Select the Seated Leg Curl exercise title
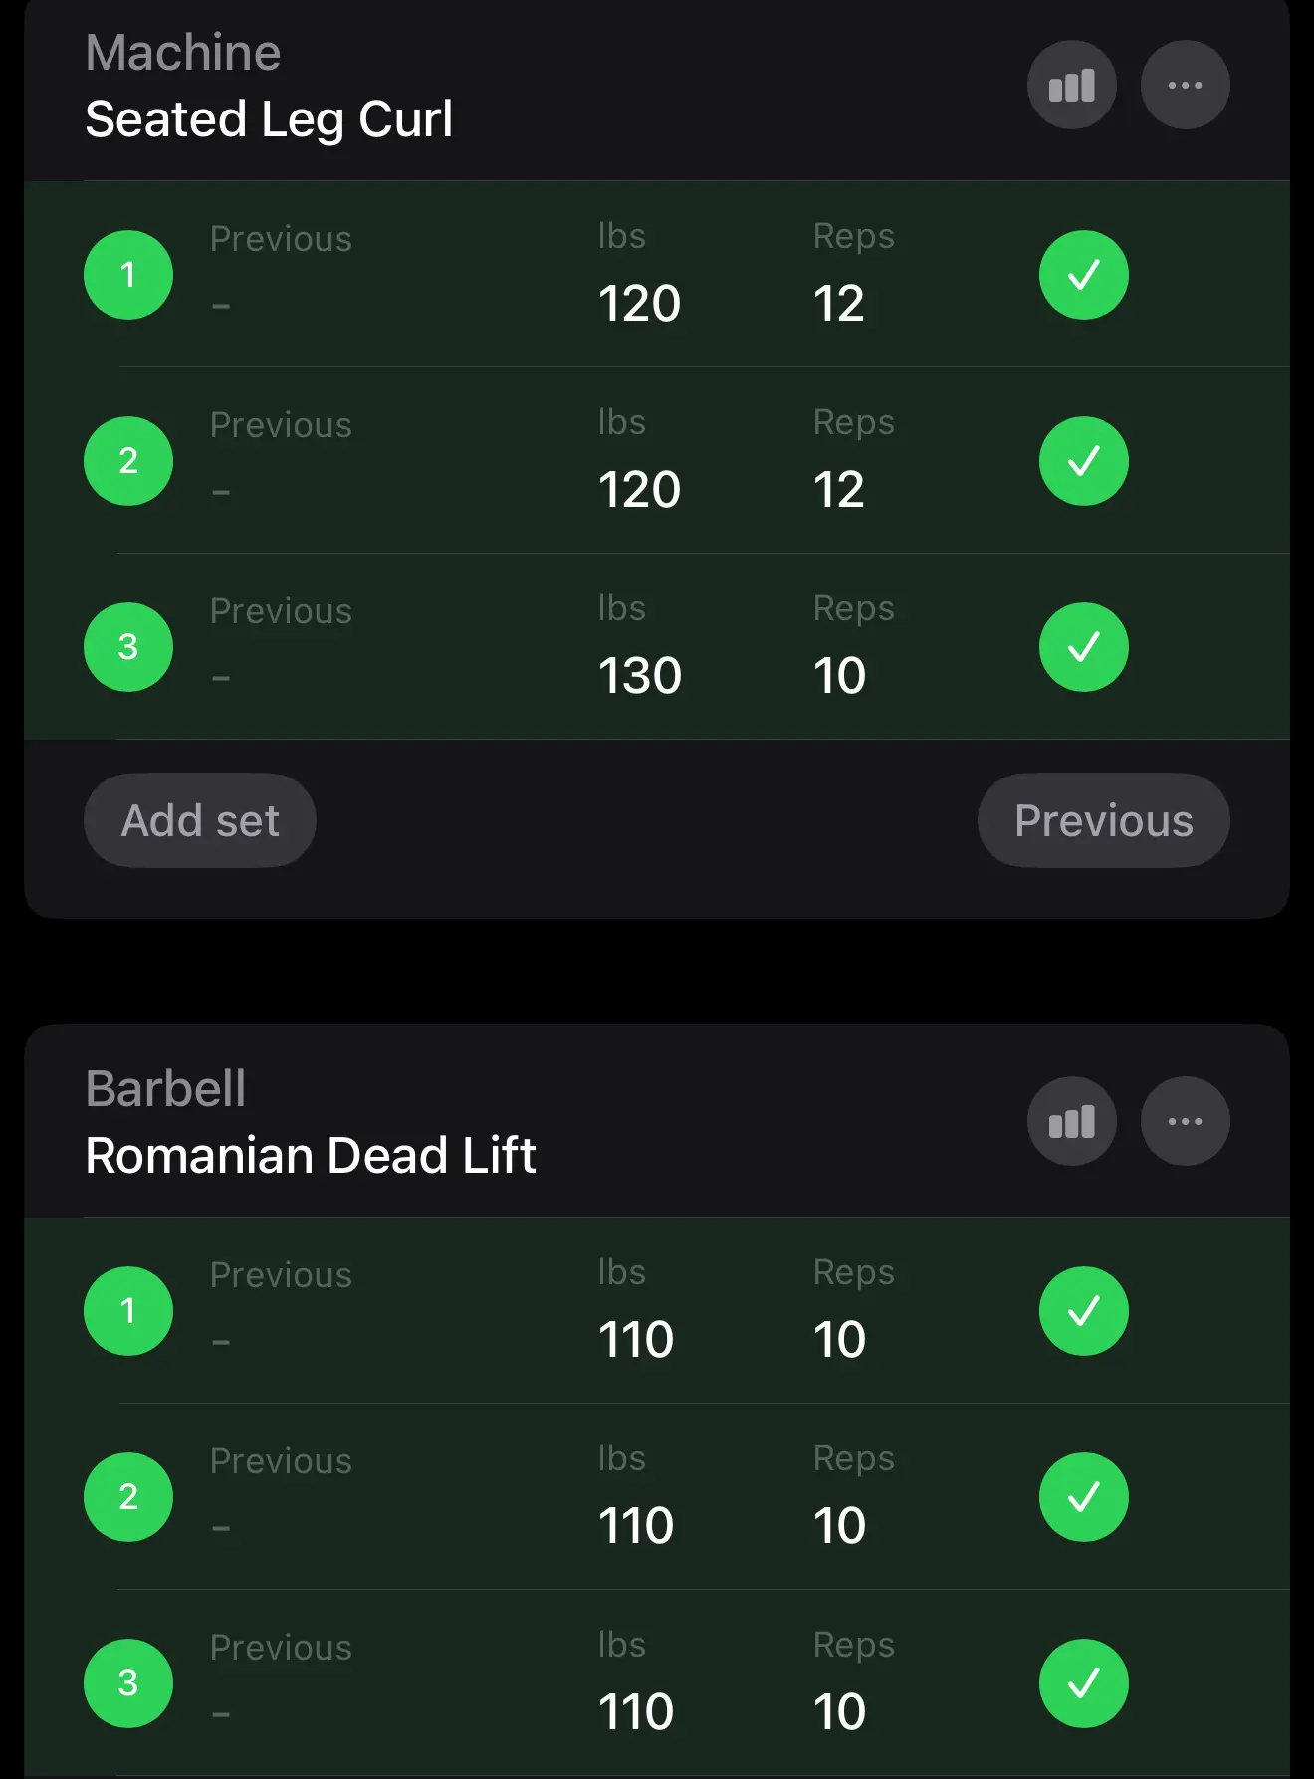This screenshot has height=1779, width=1314. click(x=269, y=119)
